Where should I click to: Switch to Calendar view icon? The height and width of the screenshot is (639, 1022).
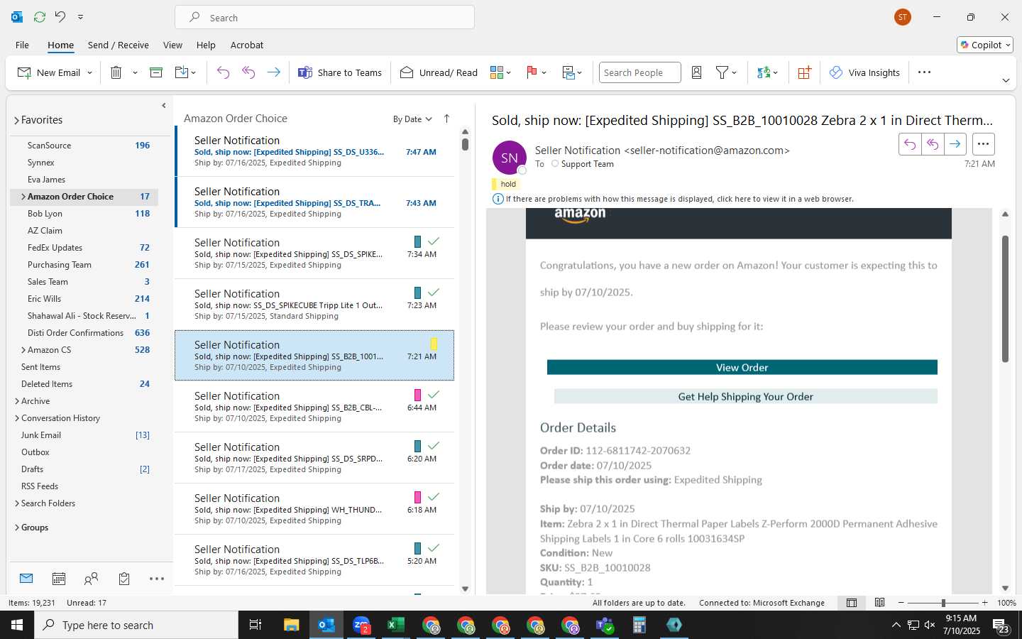tap(59, 579)
